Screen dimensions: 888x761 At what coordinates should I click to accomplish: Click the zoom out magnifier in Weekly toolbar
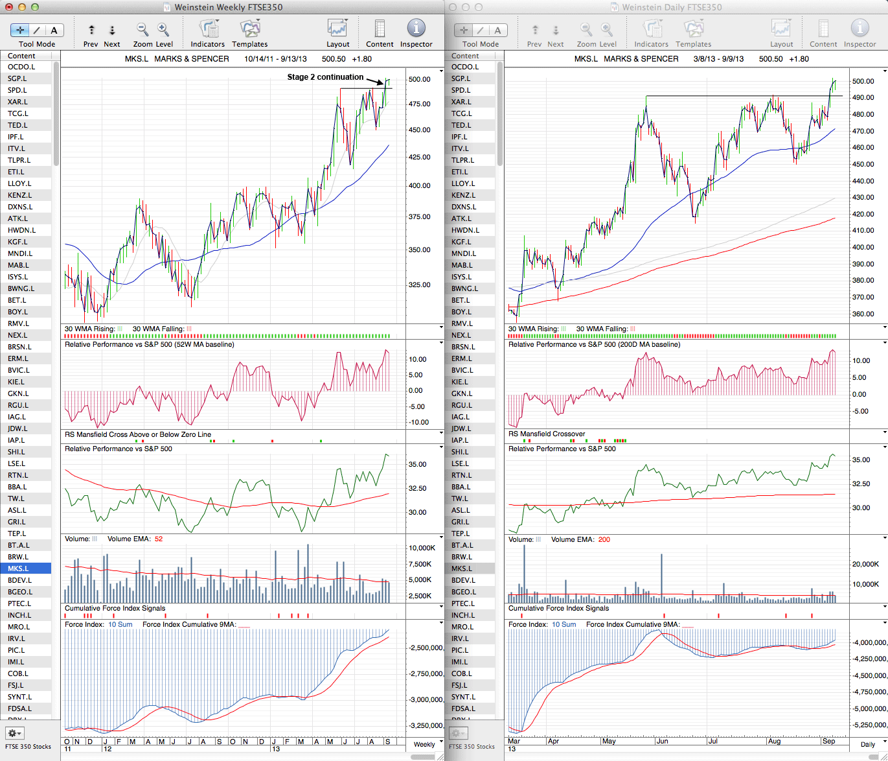tap(142, 30)
